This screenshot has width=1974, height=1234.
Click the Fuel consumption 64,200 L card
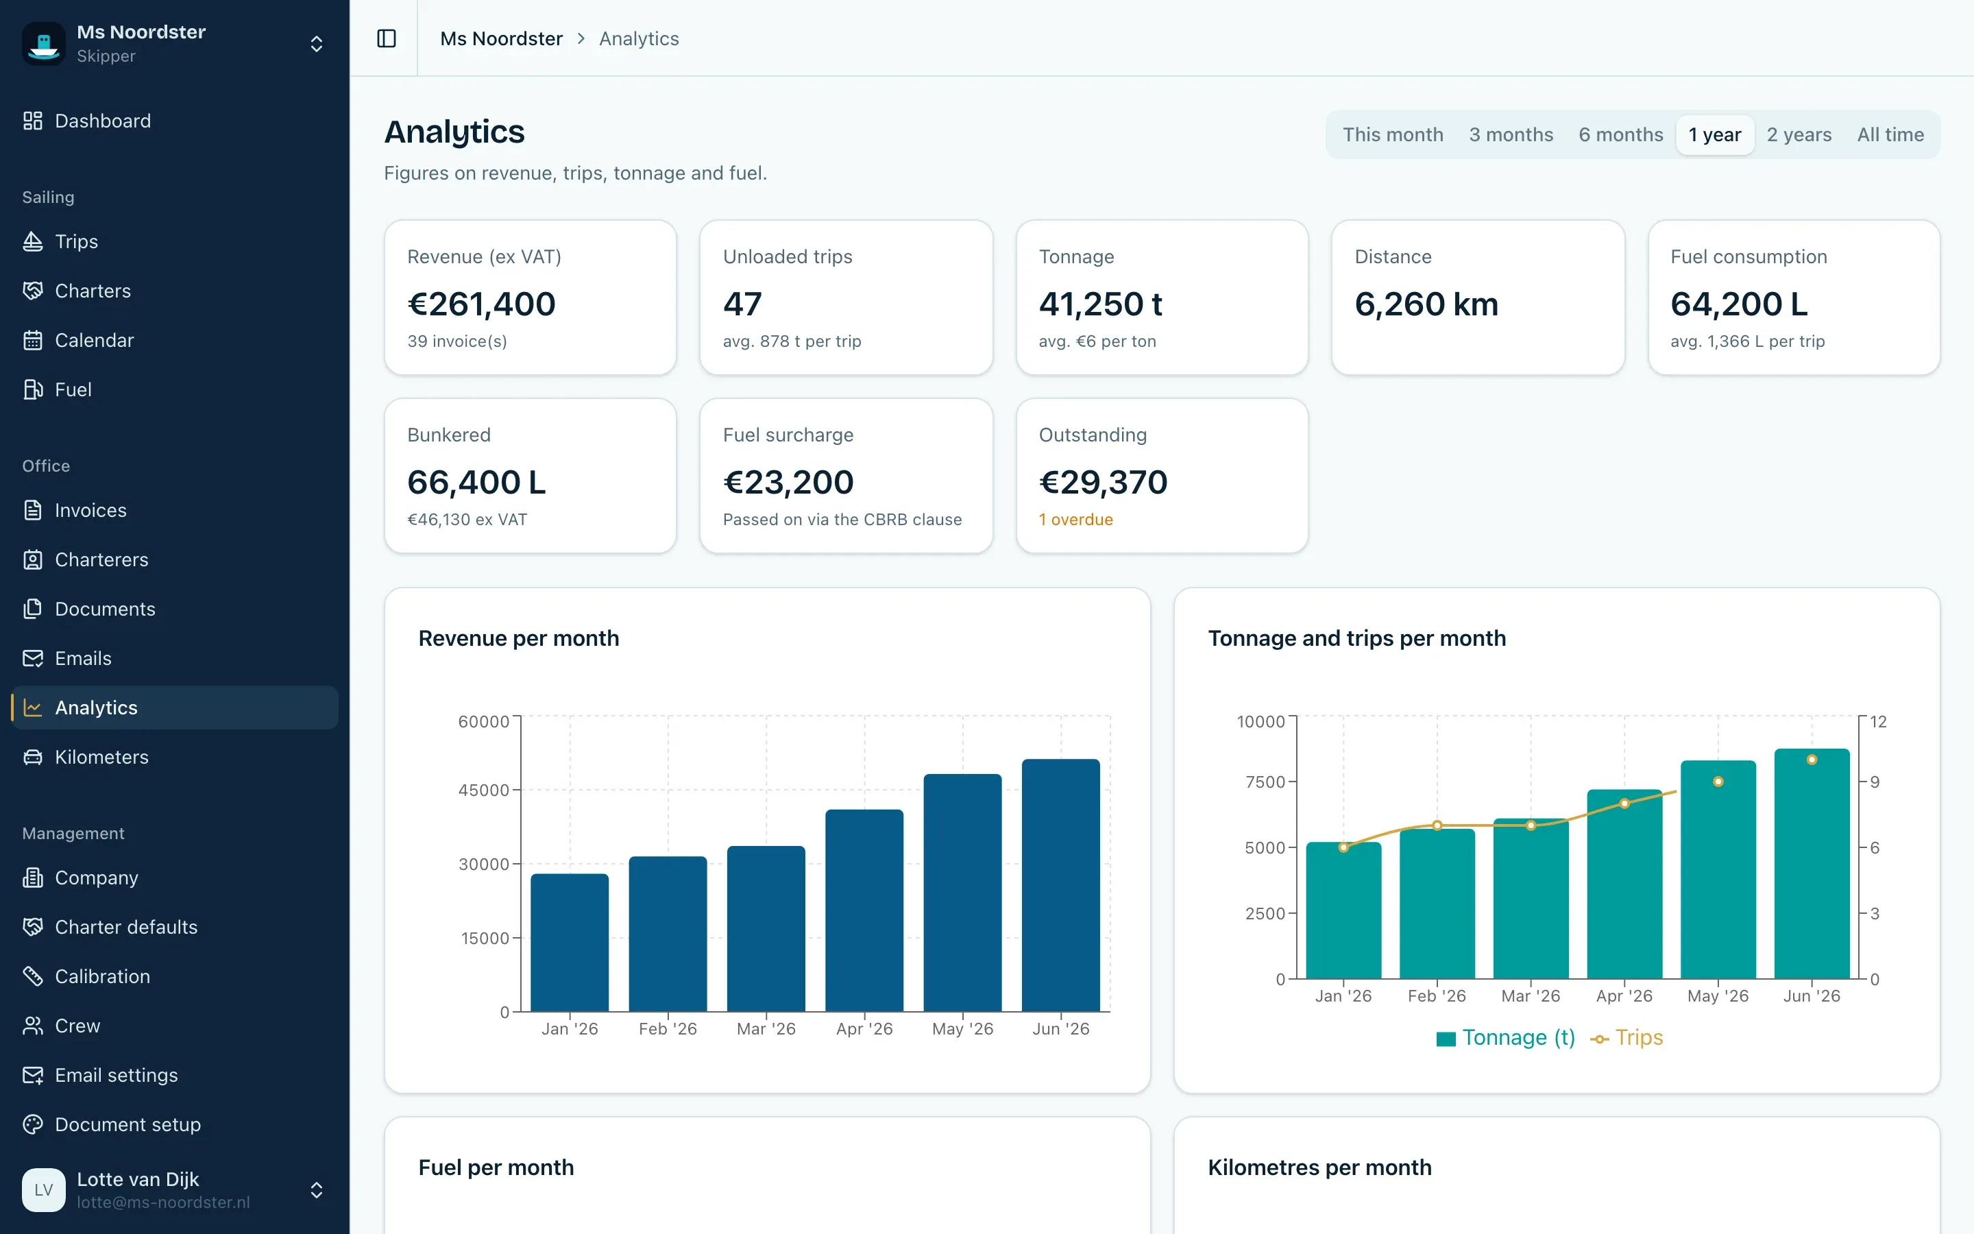point(1794,298)
